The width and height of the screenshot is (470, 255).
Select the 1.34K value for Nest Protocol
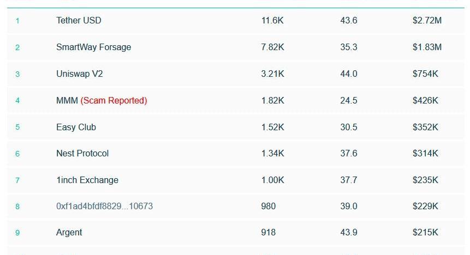click(272, 154)
